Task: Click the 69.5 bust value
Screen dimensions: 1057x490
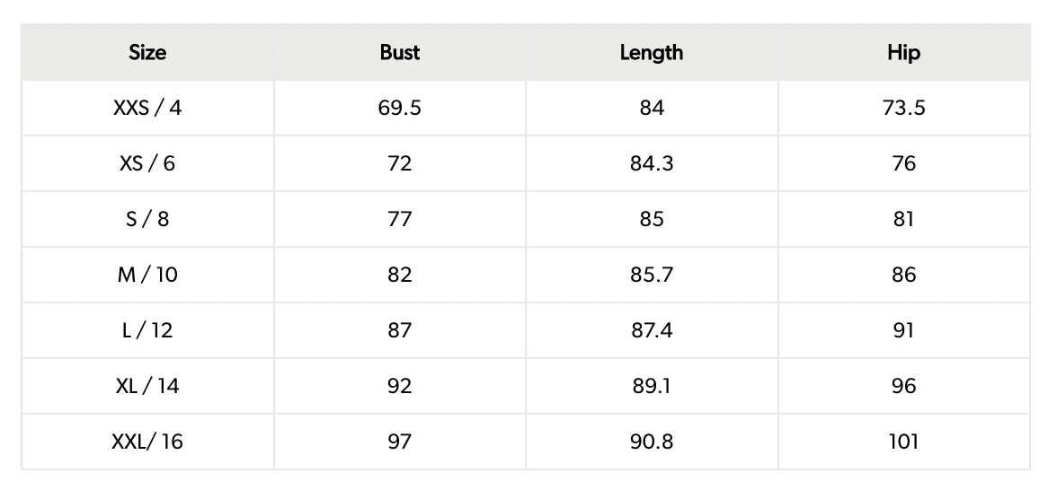Action: [400, 109]
